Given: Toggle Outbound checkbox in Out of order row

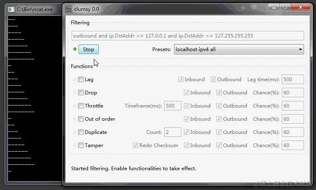Looking at the screenshot, I should click(219, 119).
